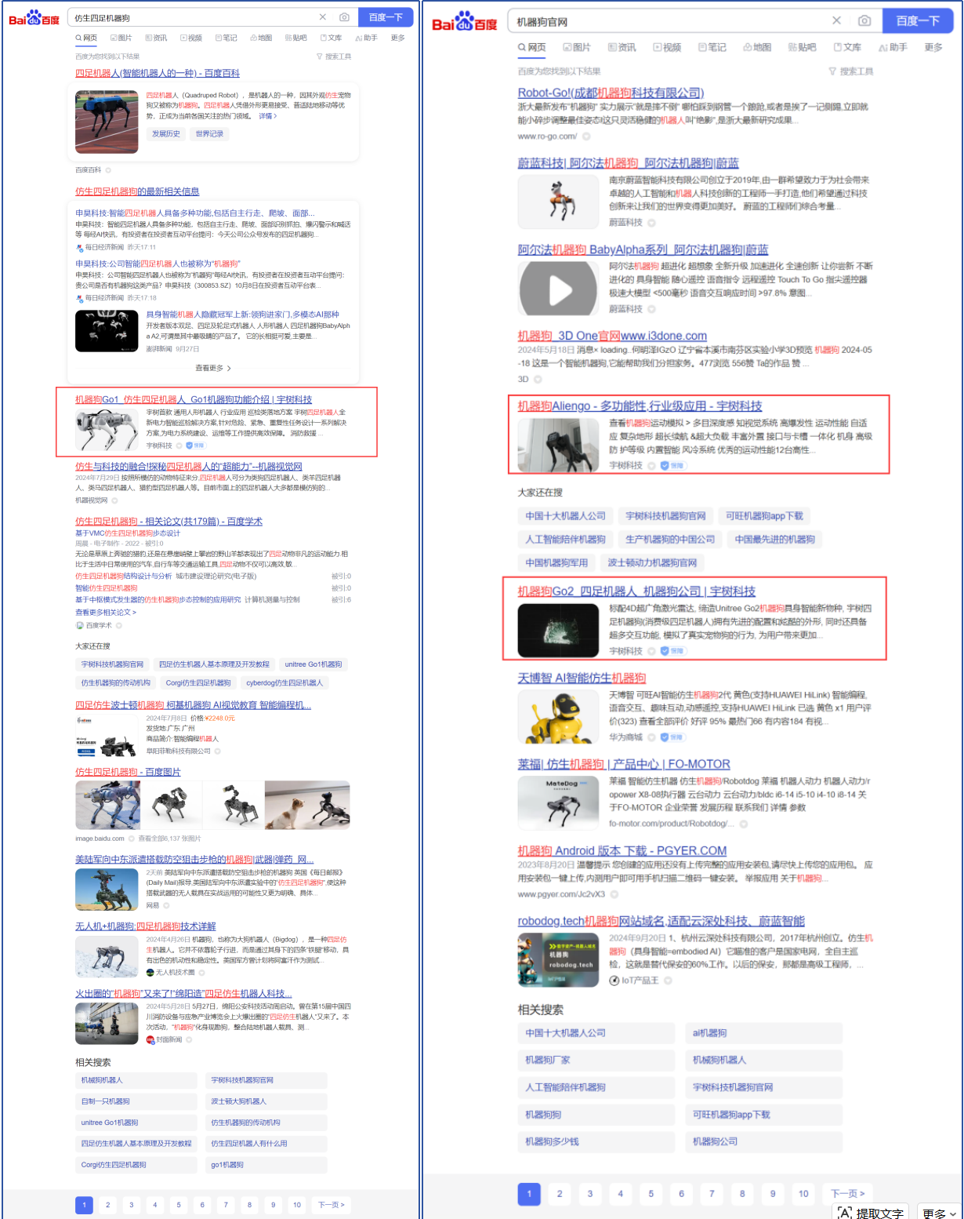This screenshot has height=1219, width=964.
Task: Select go1机器狗 in left related searches
Action: (x=266, y=1165)
